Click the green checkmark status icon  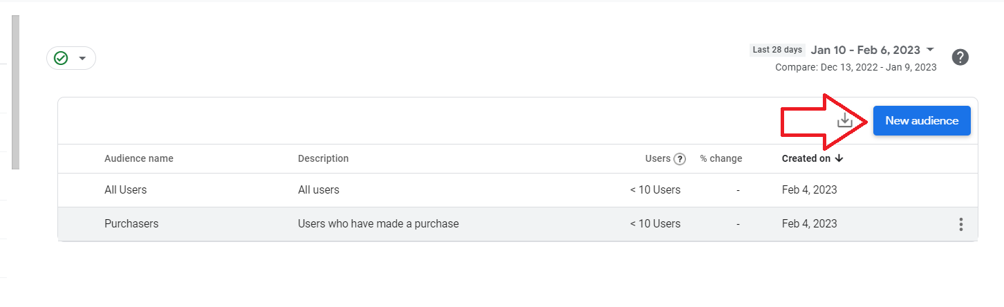point(61,58)
